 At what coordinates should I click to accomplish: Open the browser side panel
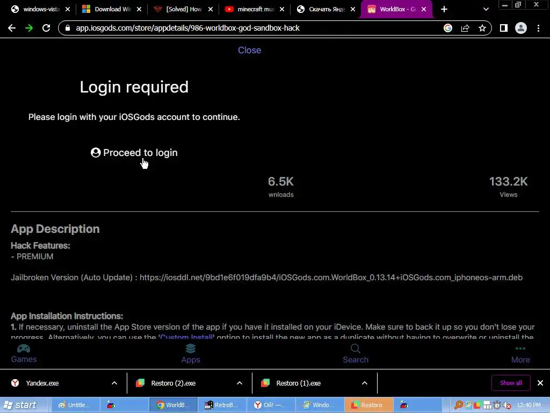[x=504, y=28]
